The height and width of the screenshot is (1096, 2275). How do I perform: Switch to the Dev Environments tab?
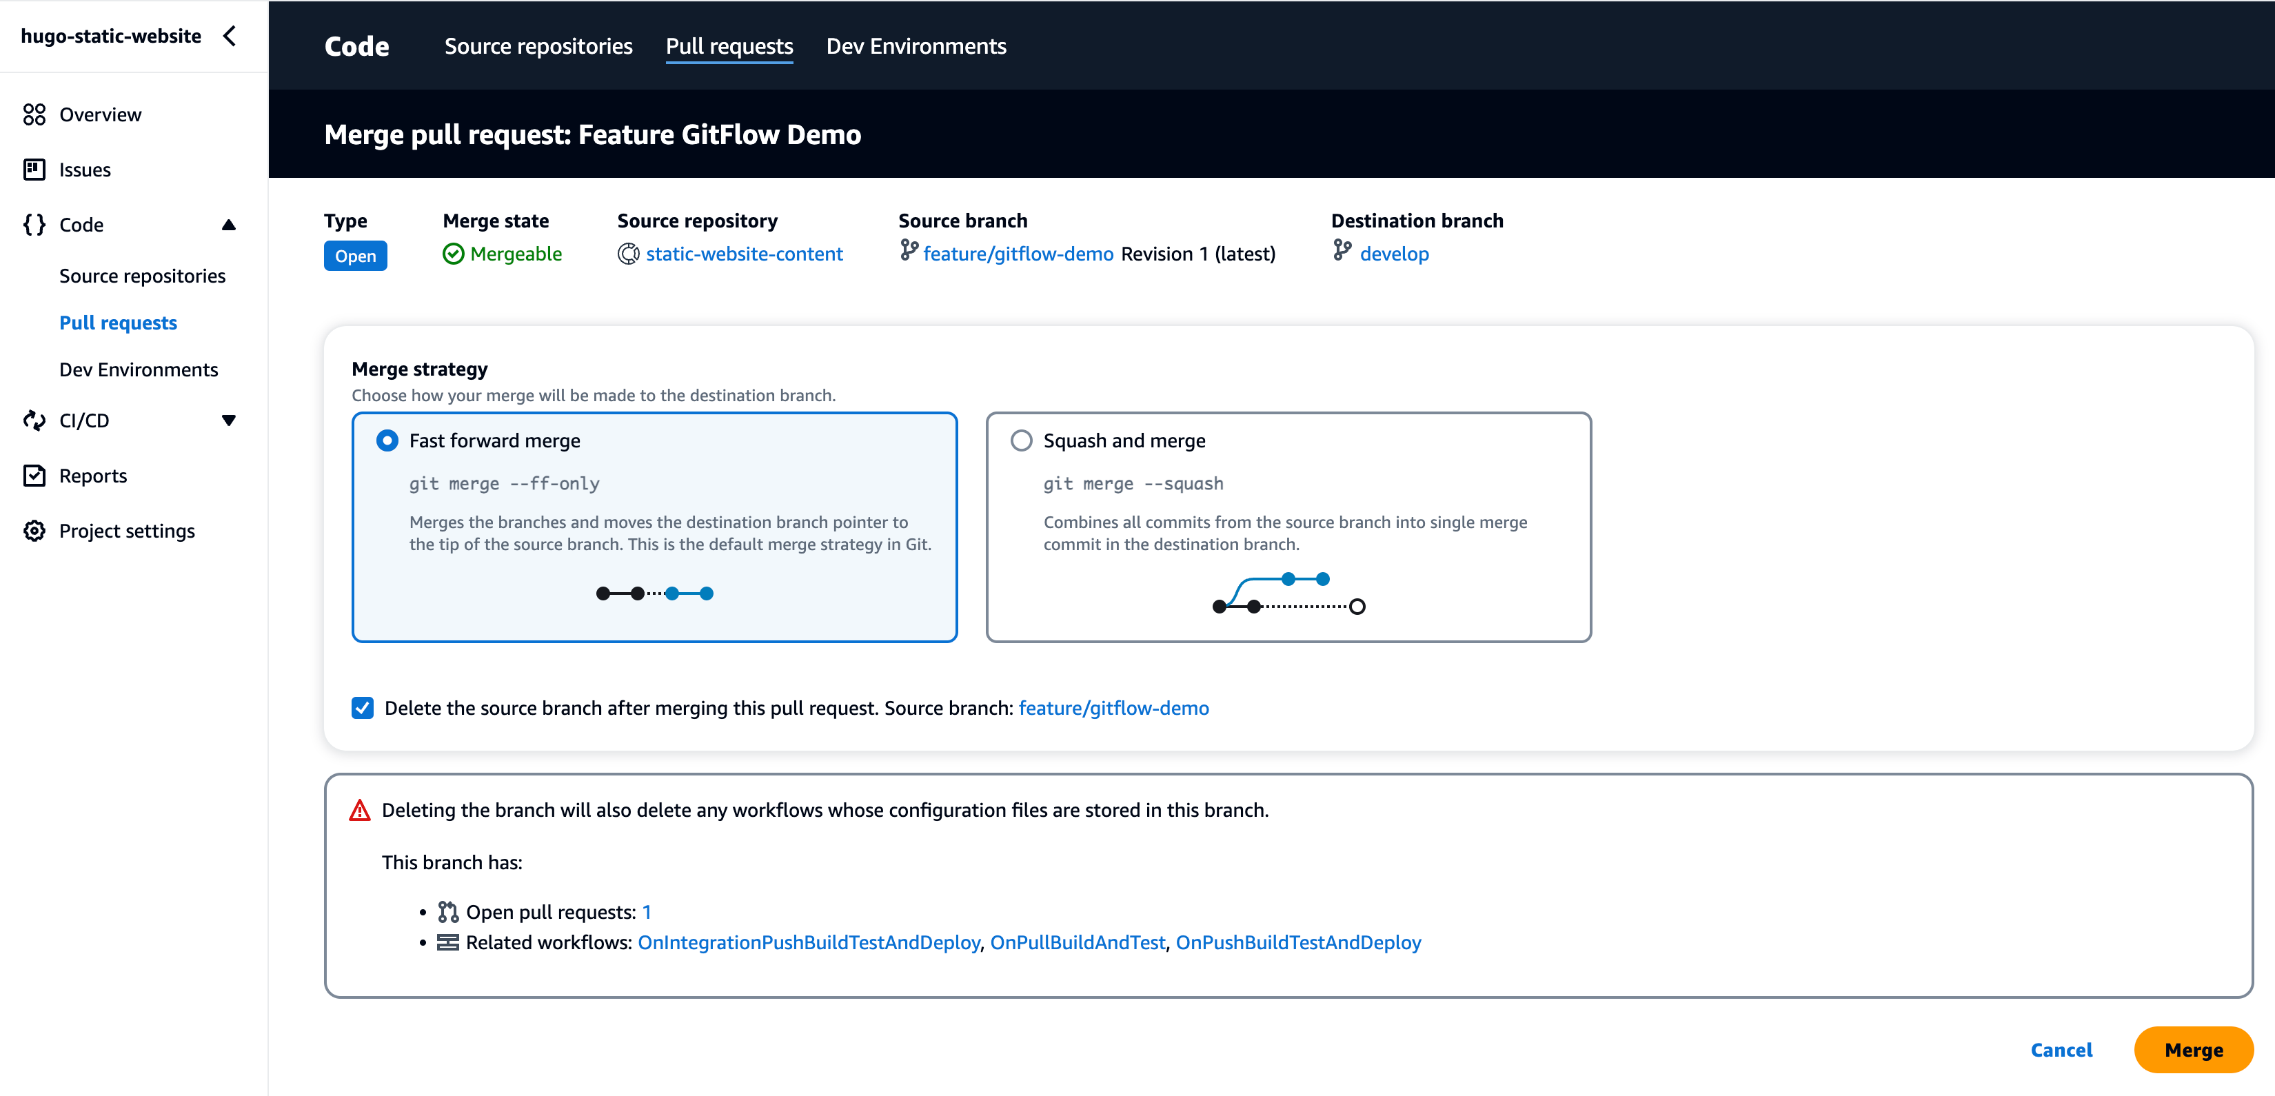coord(916,45)
